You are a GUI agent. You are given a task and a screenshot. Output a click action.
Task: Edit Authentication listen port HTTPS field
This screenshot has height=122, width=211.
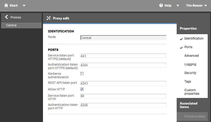123,65
